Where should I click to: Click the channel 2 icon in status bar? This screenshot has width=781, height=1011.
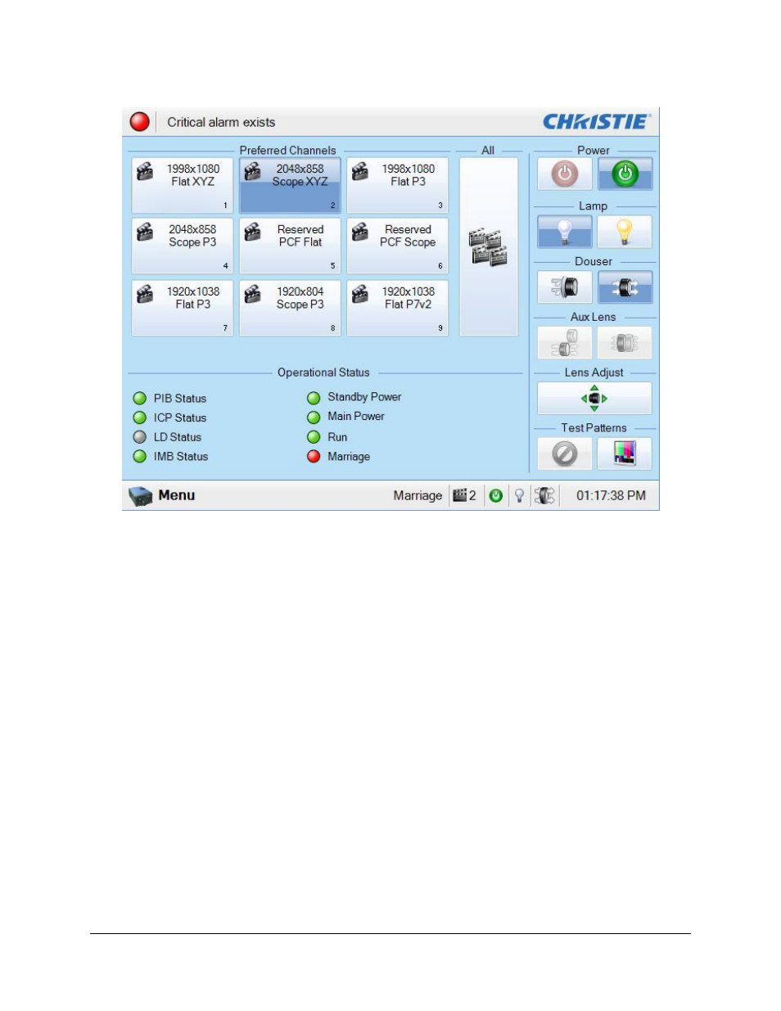464,495
